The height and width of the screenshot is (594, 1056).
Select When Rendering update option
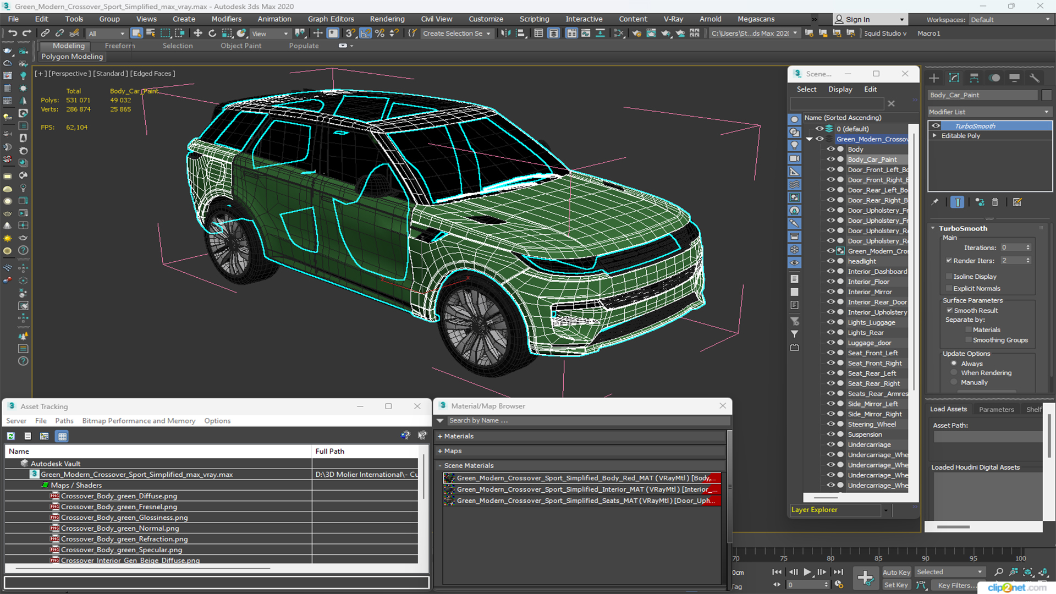(x=954, y=373)
